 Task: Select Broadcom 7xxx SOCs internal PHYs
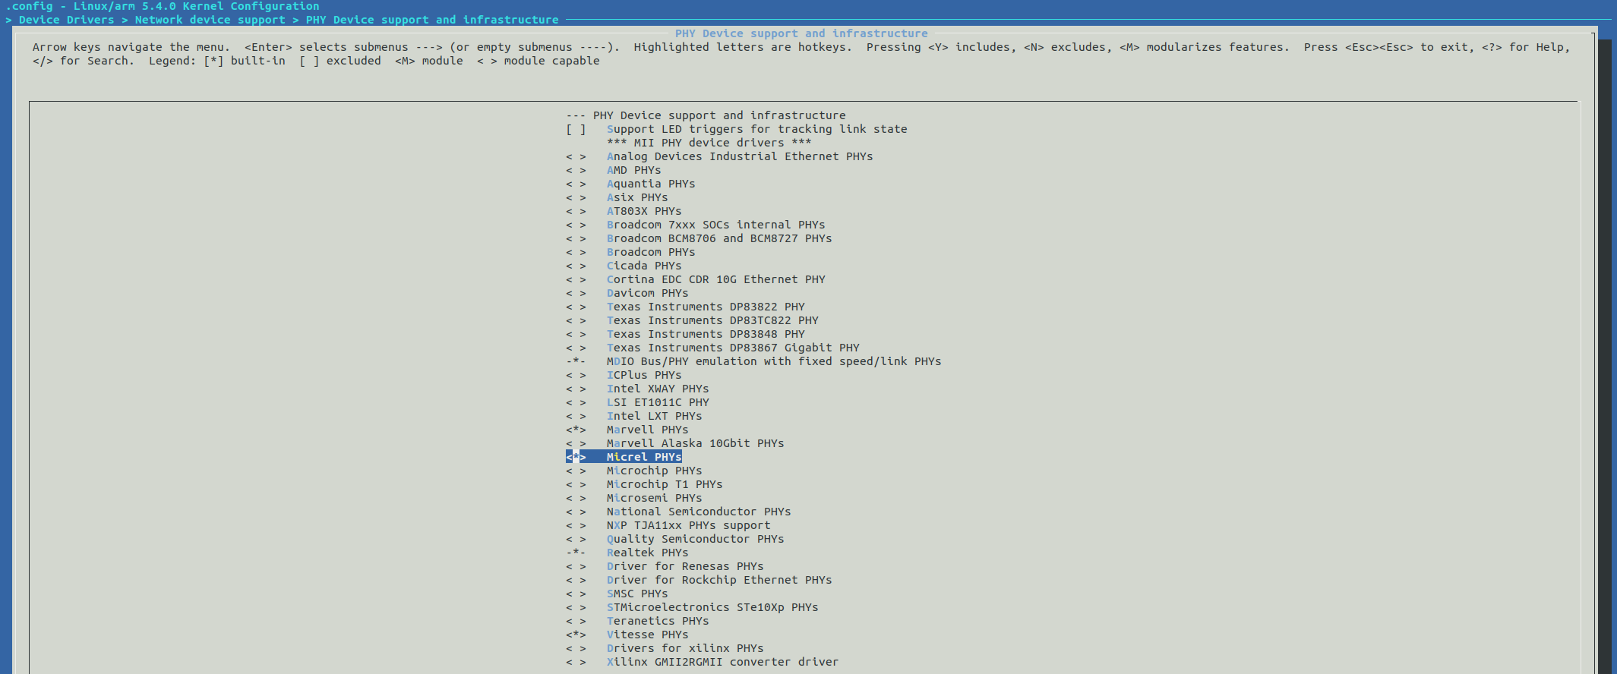(x=696, y=225)
